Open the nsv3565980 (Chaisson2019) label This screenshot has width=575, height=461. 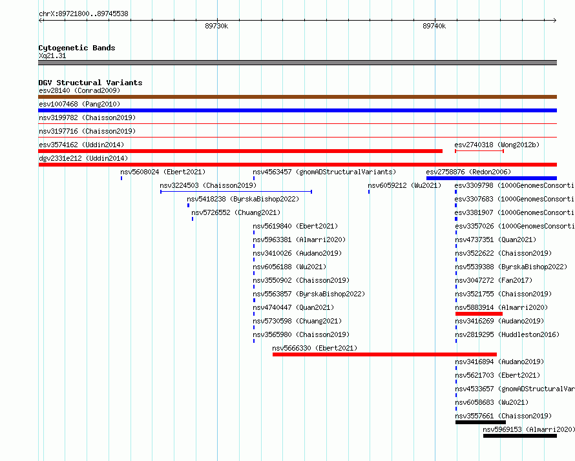click(x=301, y=334)
